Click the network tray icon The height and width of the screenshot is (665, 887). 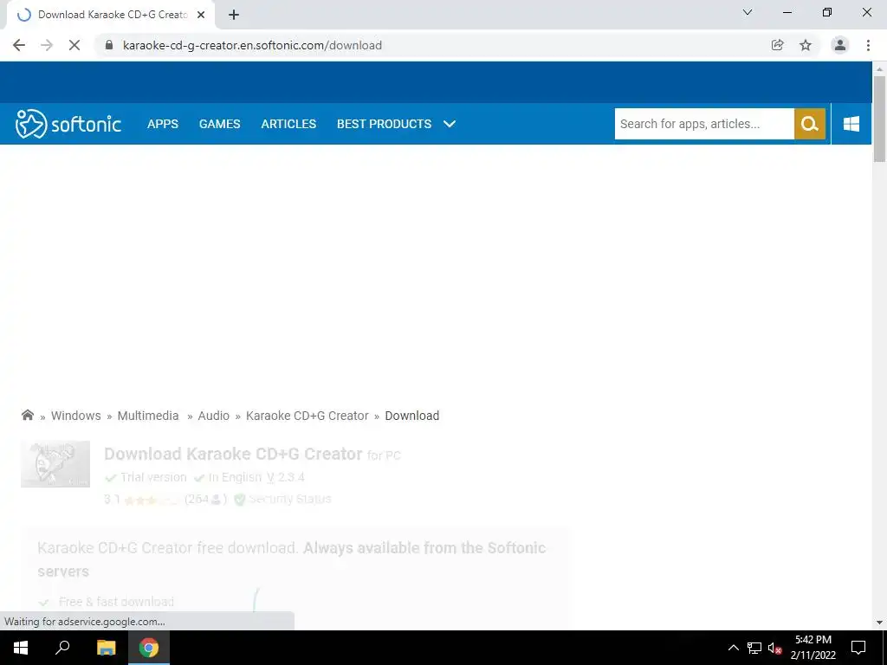pos(754,648)
